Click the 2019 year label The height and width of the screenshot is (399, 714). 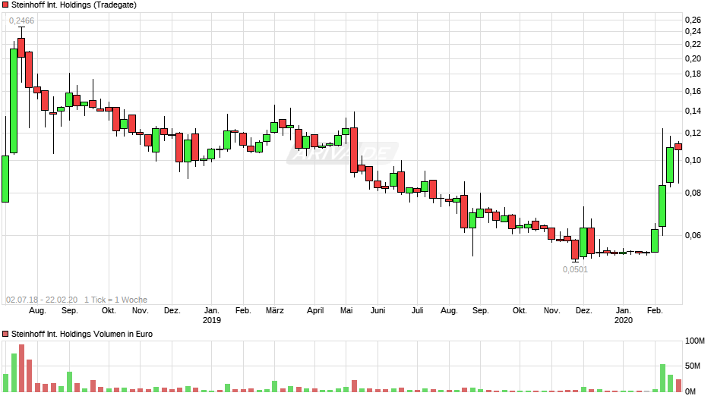tap(212, 320)
